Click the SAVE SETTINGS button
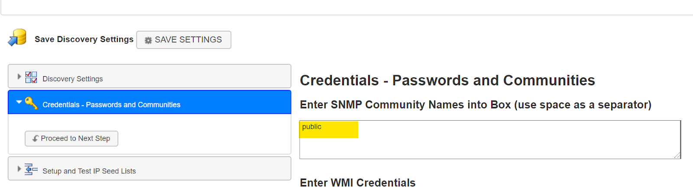Viewport: 693px width, 189px height. (x=184, y=40)
